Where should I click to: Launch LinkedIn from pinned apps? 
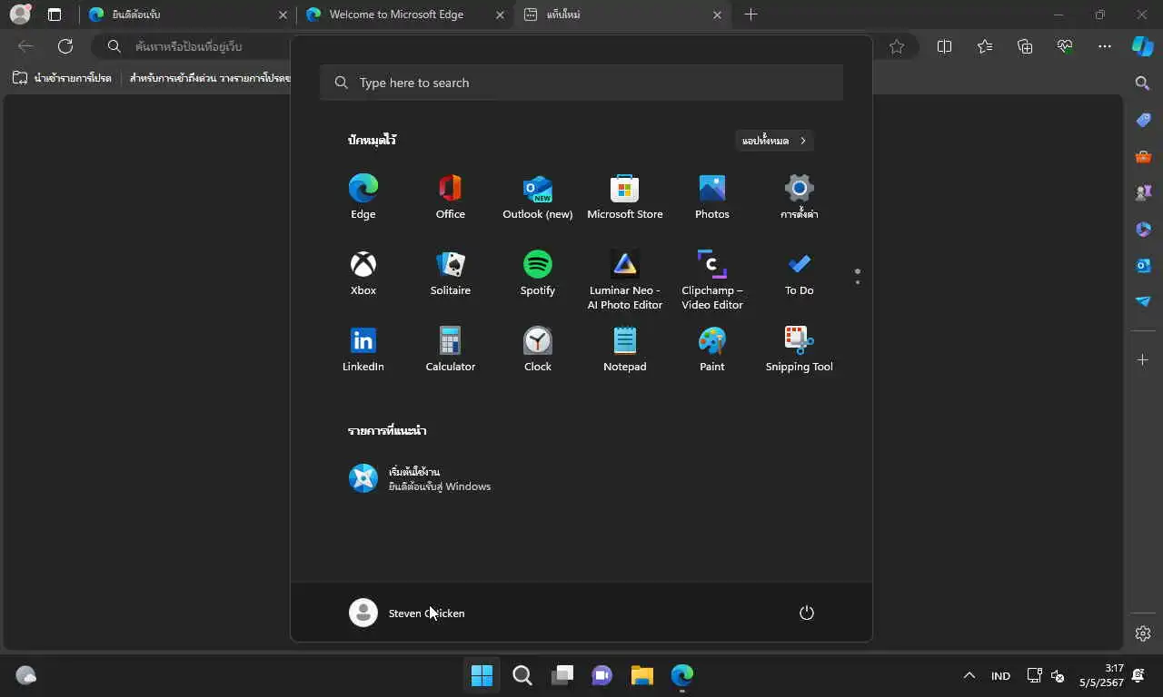pyautogui.click(x=363, y=349)
